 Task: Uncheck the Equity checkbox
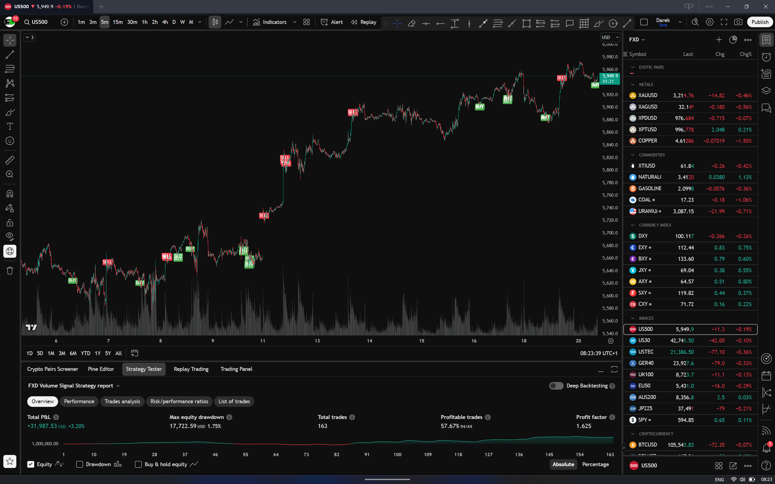pyautogui.click(x=31, y=464)
